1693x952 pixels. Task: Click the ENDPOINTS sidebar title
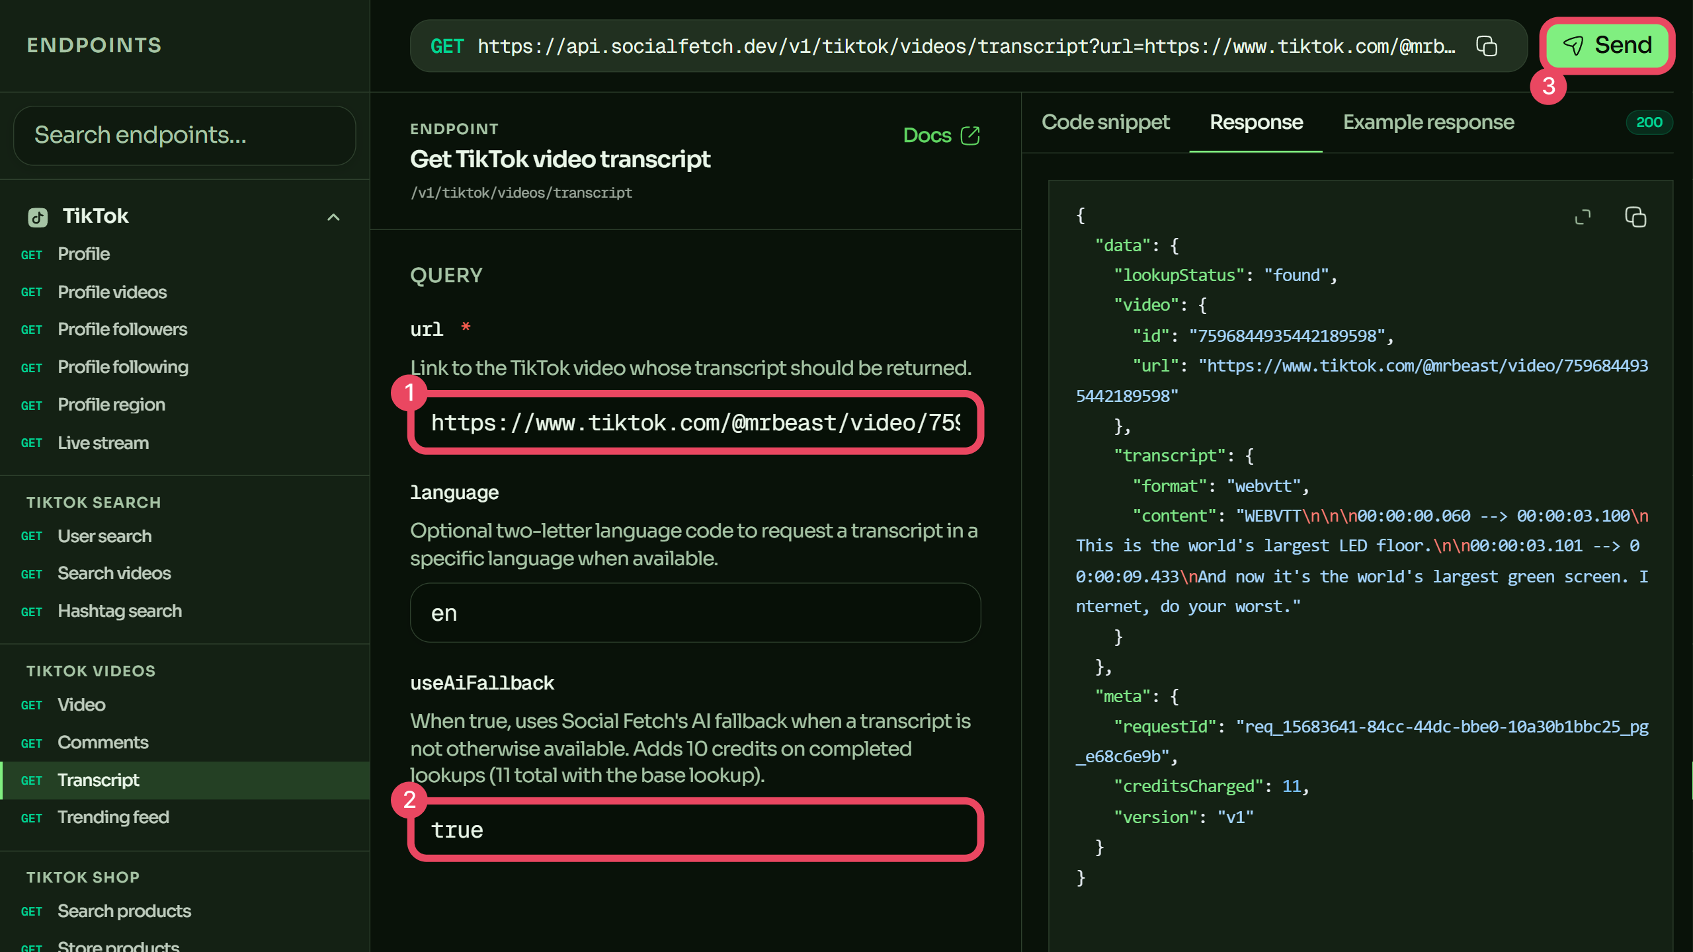pos(94,45)
